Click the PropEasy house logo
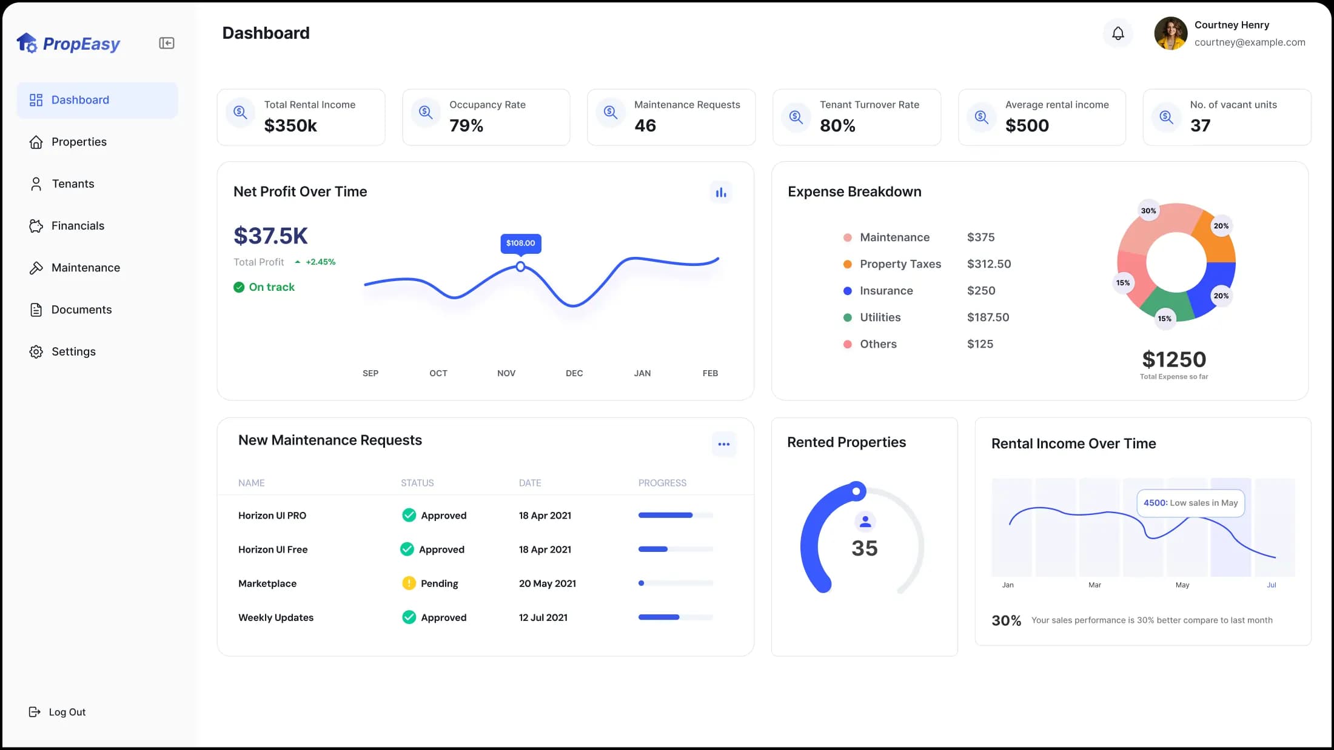 pyautogui.click(x=27, y=43)
